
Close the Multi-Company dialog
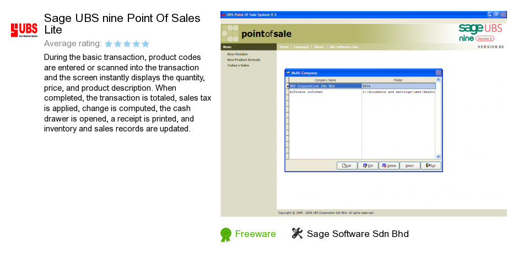[x=438, y=73]
